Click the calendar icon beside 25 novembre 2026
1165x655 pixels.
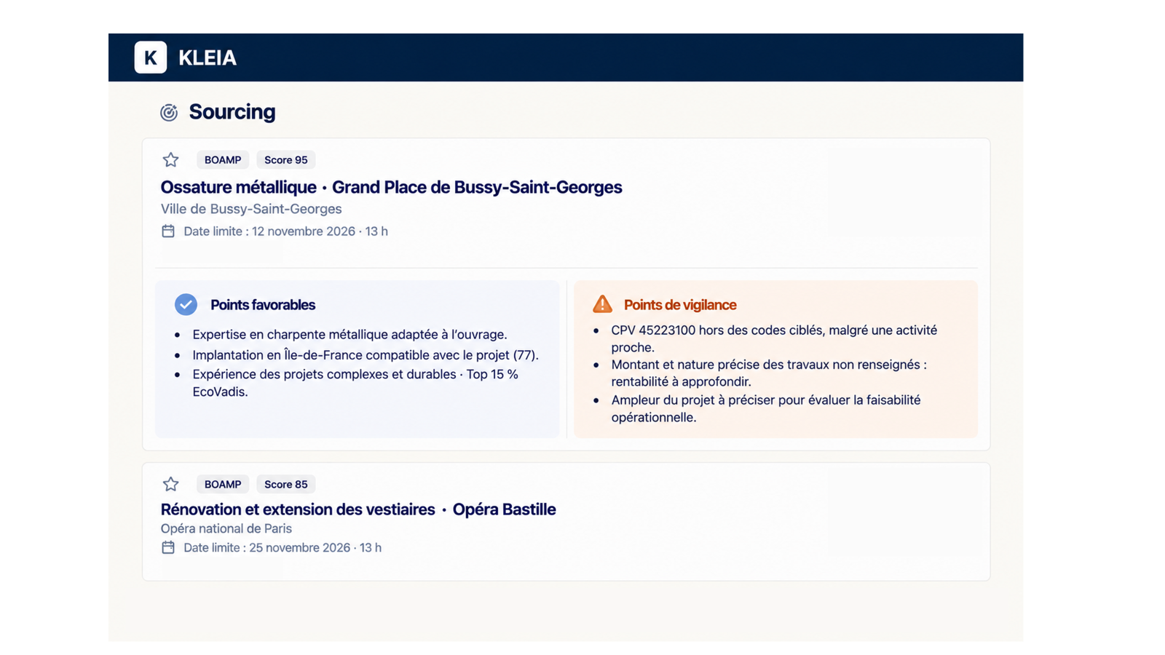pyautogui.click(x=168, y=547)
